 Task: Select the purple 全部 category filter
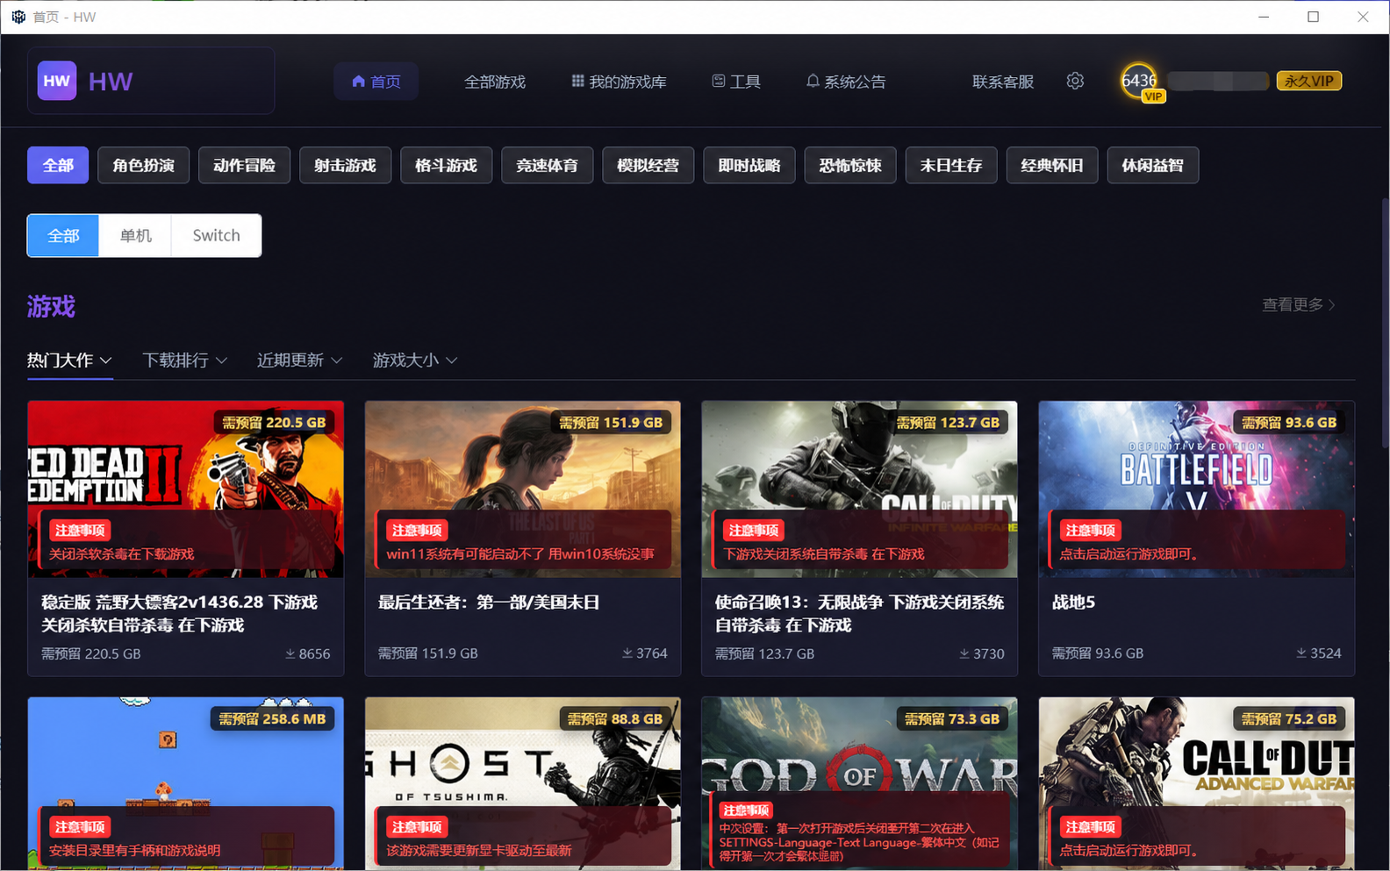(x=58, y=165)
